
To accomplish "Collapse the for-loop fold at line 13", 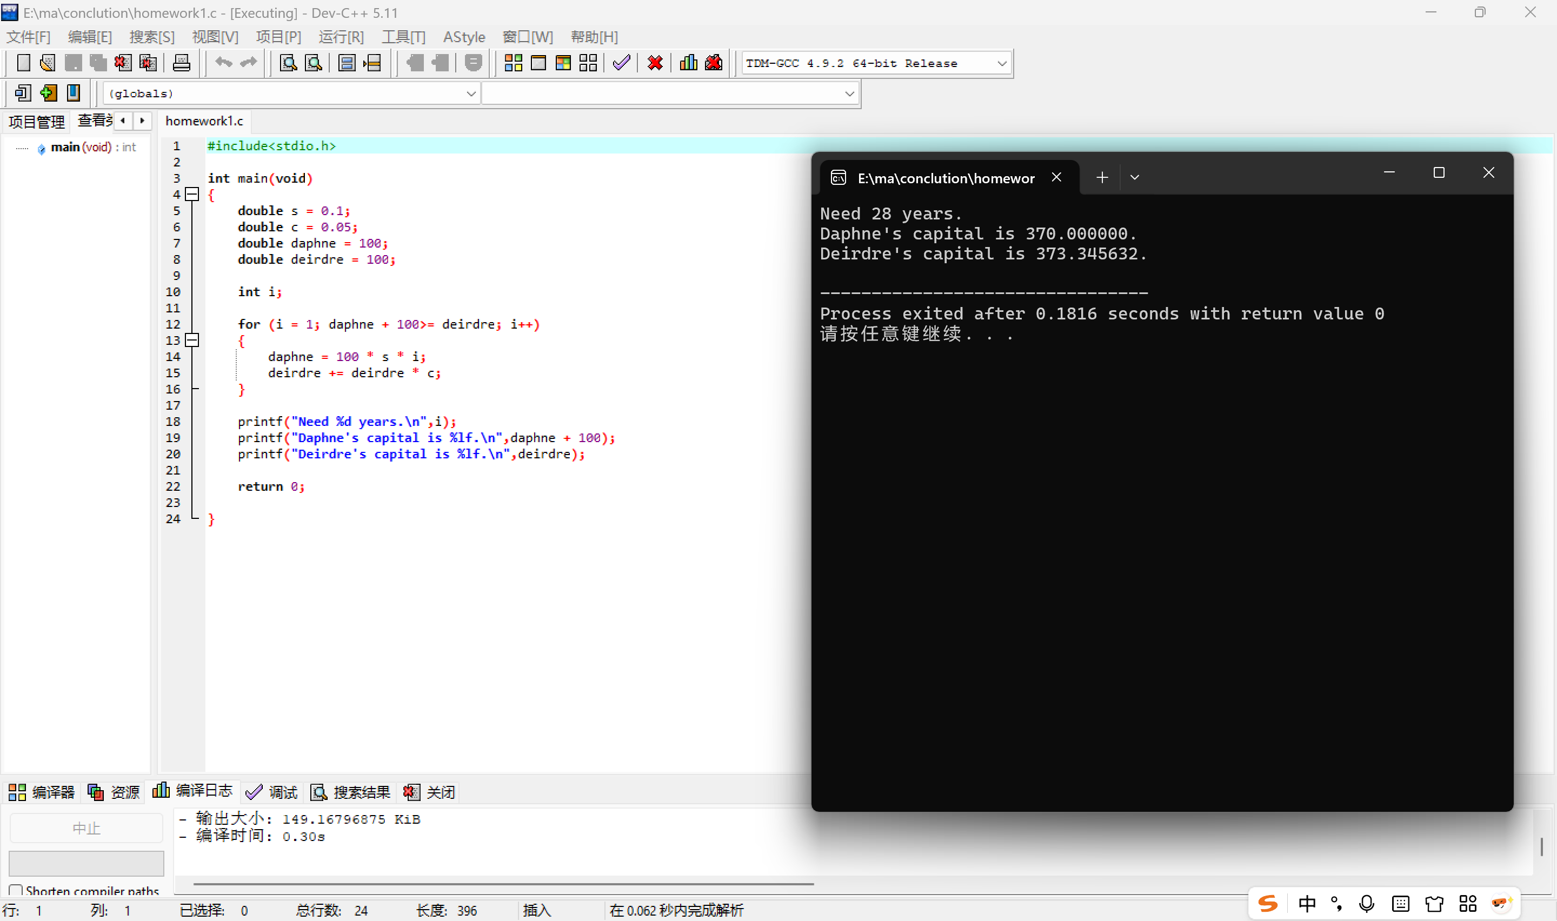I will (x=192, y=340).
